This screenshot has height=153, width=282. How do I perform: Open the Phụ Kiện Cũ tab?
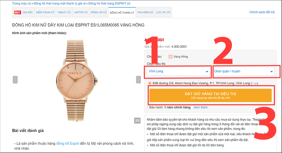(145, 12)
